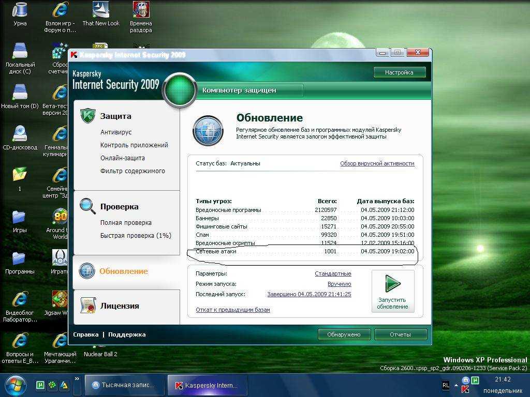This screenshot has width=530, height=397.
Task: Click the green play arrow update icon
Action: pyautogui.click(x=392, y=283)
